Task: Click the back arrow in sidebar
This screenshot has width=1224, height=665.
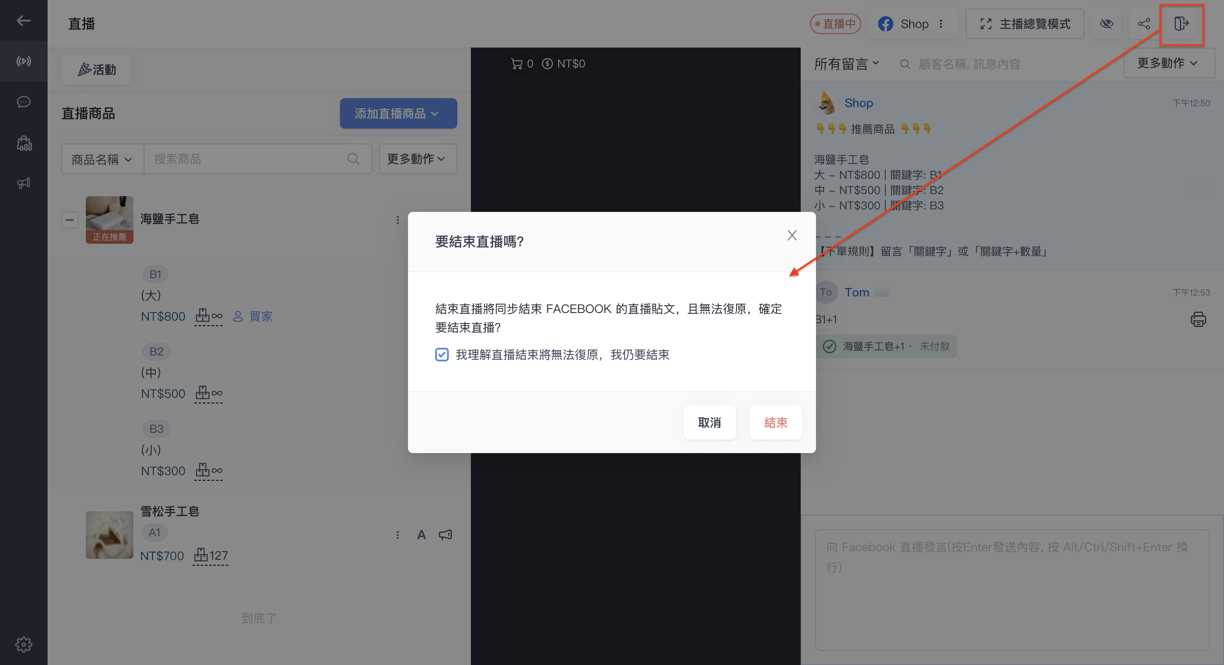Action: [23, 20]
